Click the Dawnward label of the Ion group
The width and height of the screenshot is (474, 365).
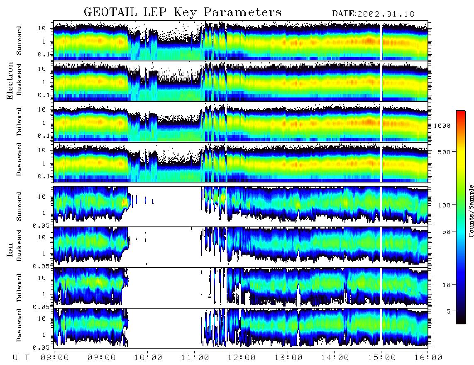coord(19,325)
